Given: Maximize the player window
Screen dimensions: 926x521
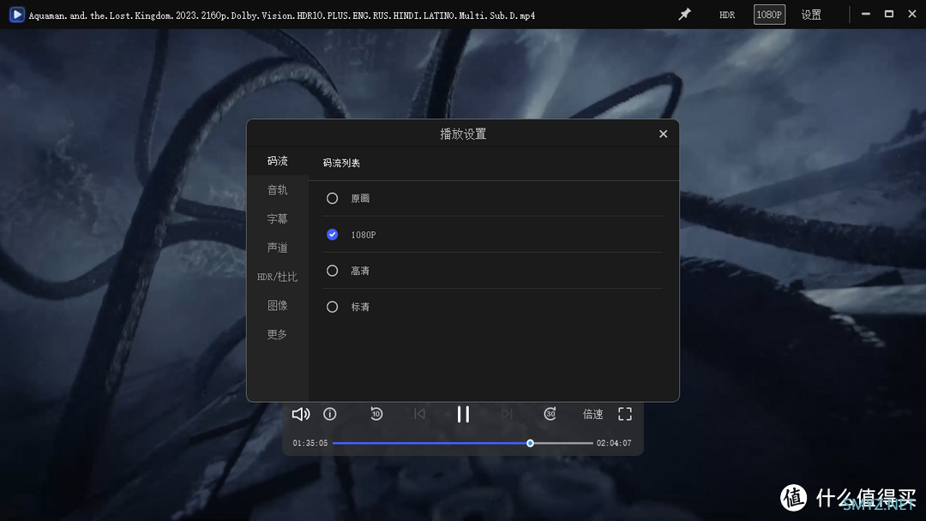Looking at the screenshot, I should point(889,15).
